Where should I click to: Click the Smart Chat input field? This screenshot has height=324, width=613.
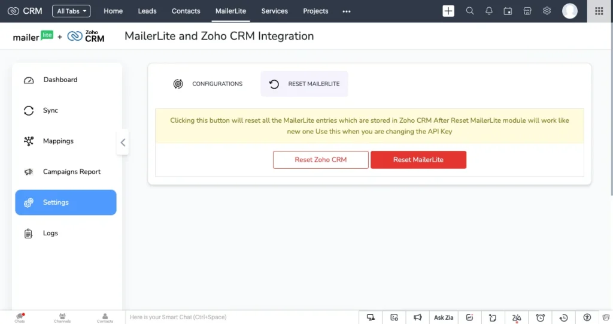239,317
